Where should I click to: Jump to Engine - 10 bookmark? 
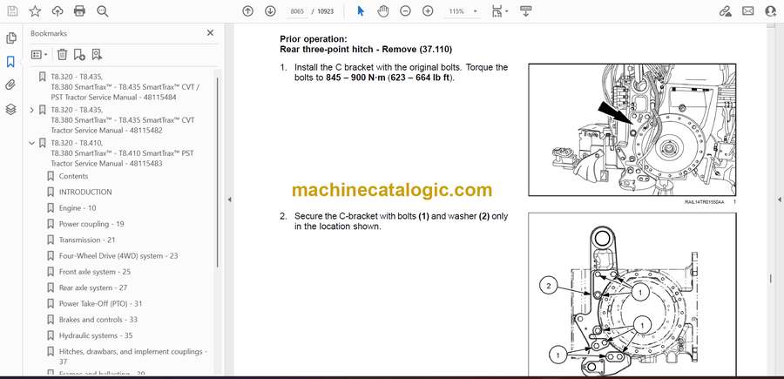pyautogui.click(x=78, y=208)
